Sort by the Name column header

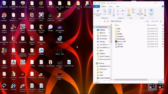(117, 25)
